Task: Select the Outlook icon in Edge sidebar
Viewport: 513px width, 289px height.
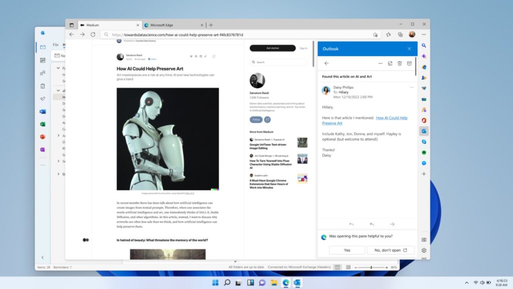Action: click(x=424, y=131)
